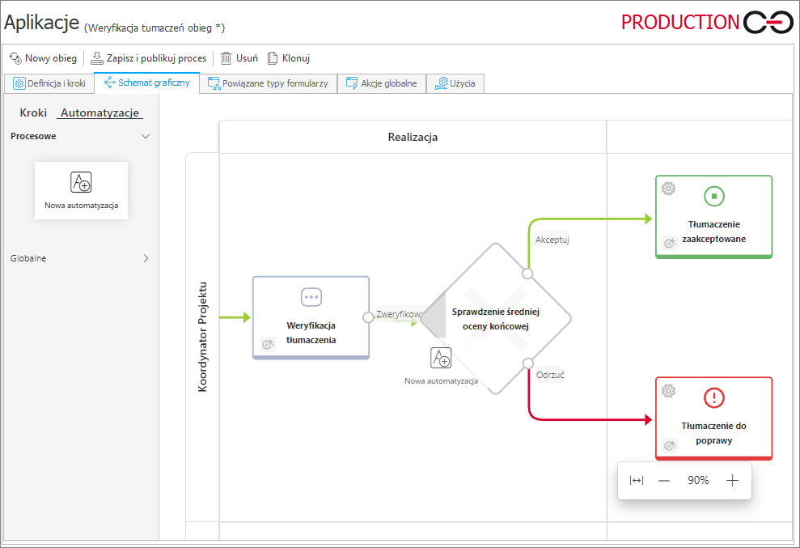Click the Akceptuj path label
Screen dimensions: 800x548
click(x=552, y=240)
